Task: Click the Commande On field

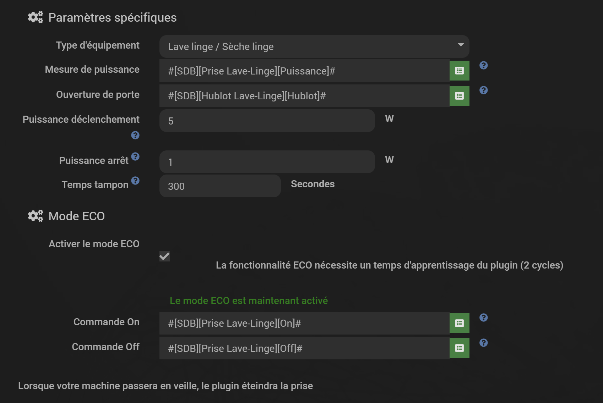Action: [x=304, y=323]
